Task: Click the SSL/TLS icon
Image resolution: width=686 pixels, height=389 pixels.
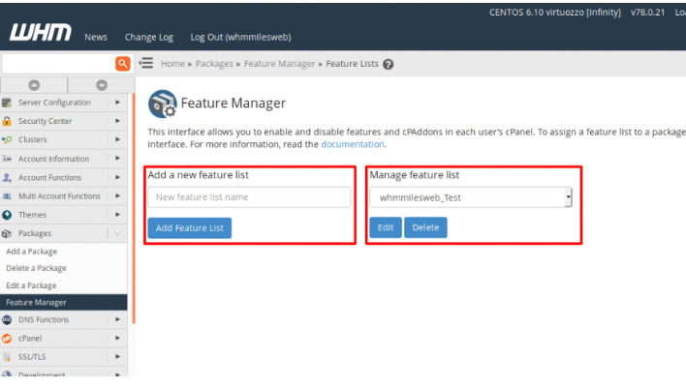Action: point(7,357)
